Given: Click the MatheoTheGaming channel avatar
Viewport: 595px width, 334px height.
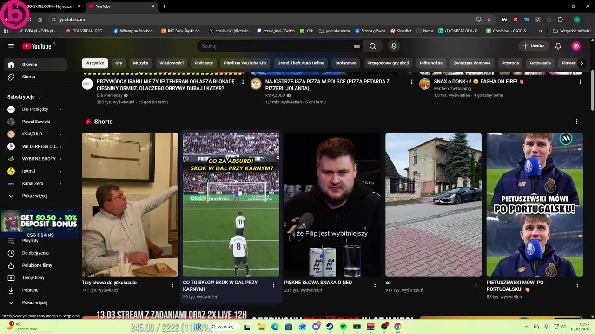Looking at the screenshot, I should click(424, 83).
